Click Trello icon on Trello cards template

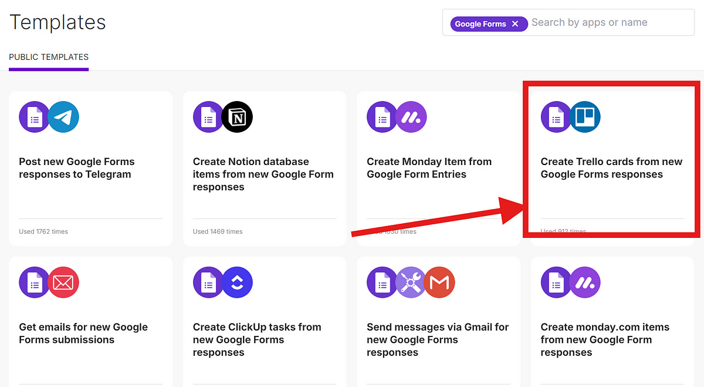[585, 117]
